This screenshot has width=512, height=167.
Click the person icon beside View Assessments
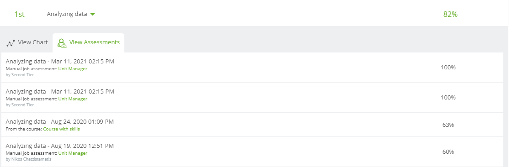click(62, 43)
